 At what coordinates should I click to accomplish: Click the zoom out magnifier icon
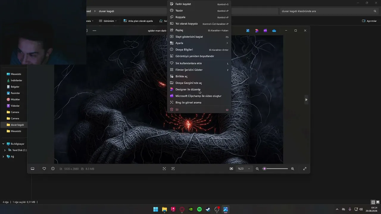(257, 169)
